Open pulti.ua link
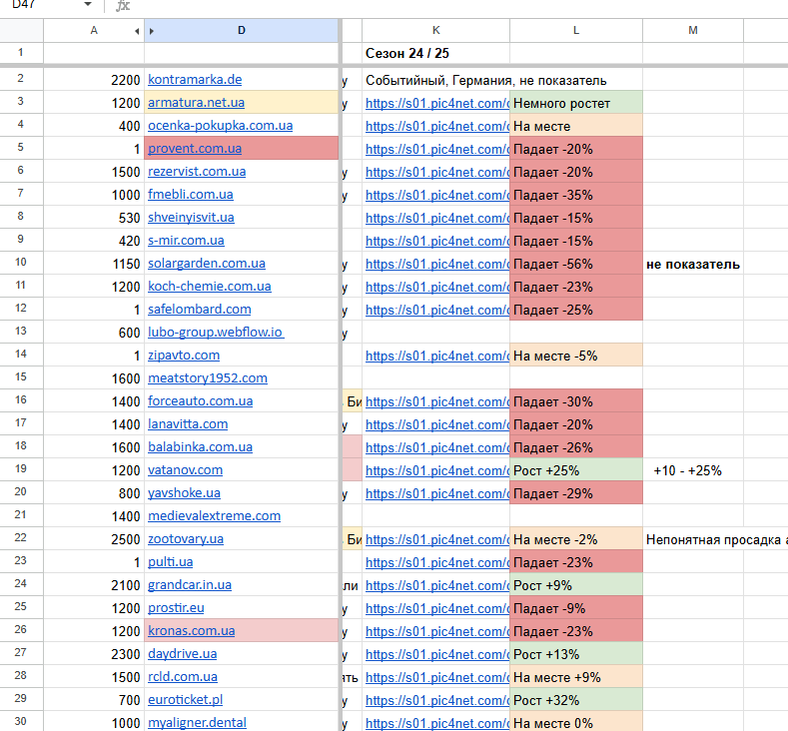The height and width of the screenshot is (731, 788). 171,561
